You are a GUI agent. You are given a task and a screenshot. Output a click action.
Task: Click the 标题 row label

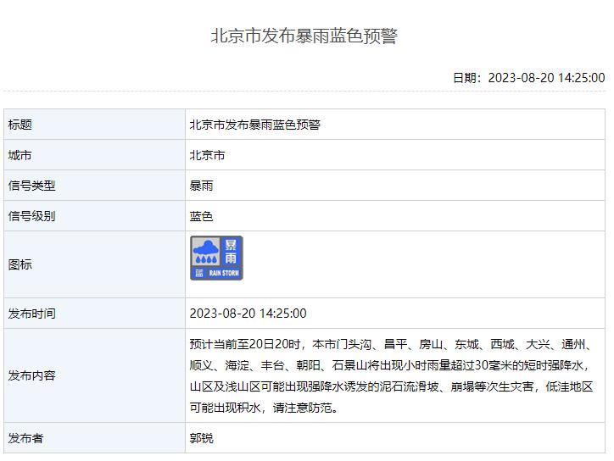[x=20, y=125]
